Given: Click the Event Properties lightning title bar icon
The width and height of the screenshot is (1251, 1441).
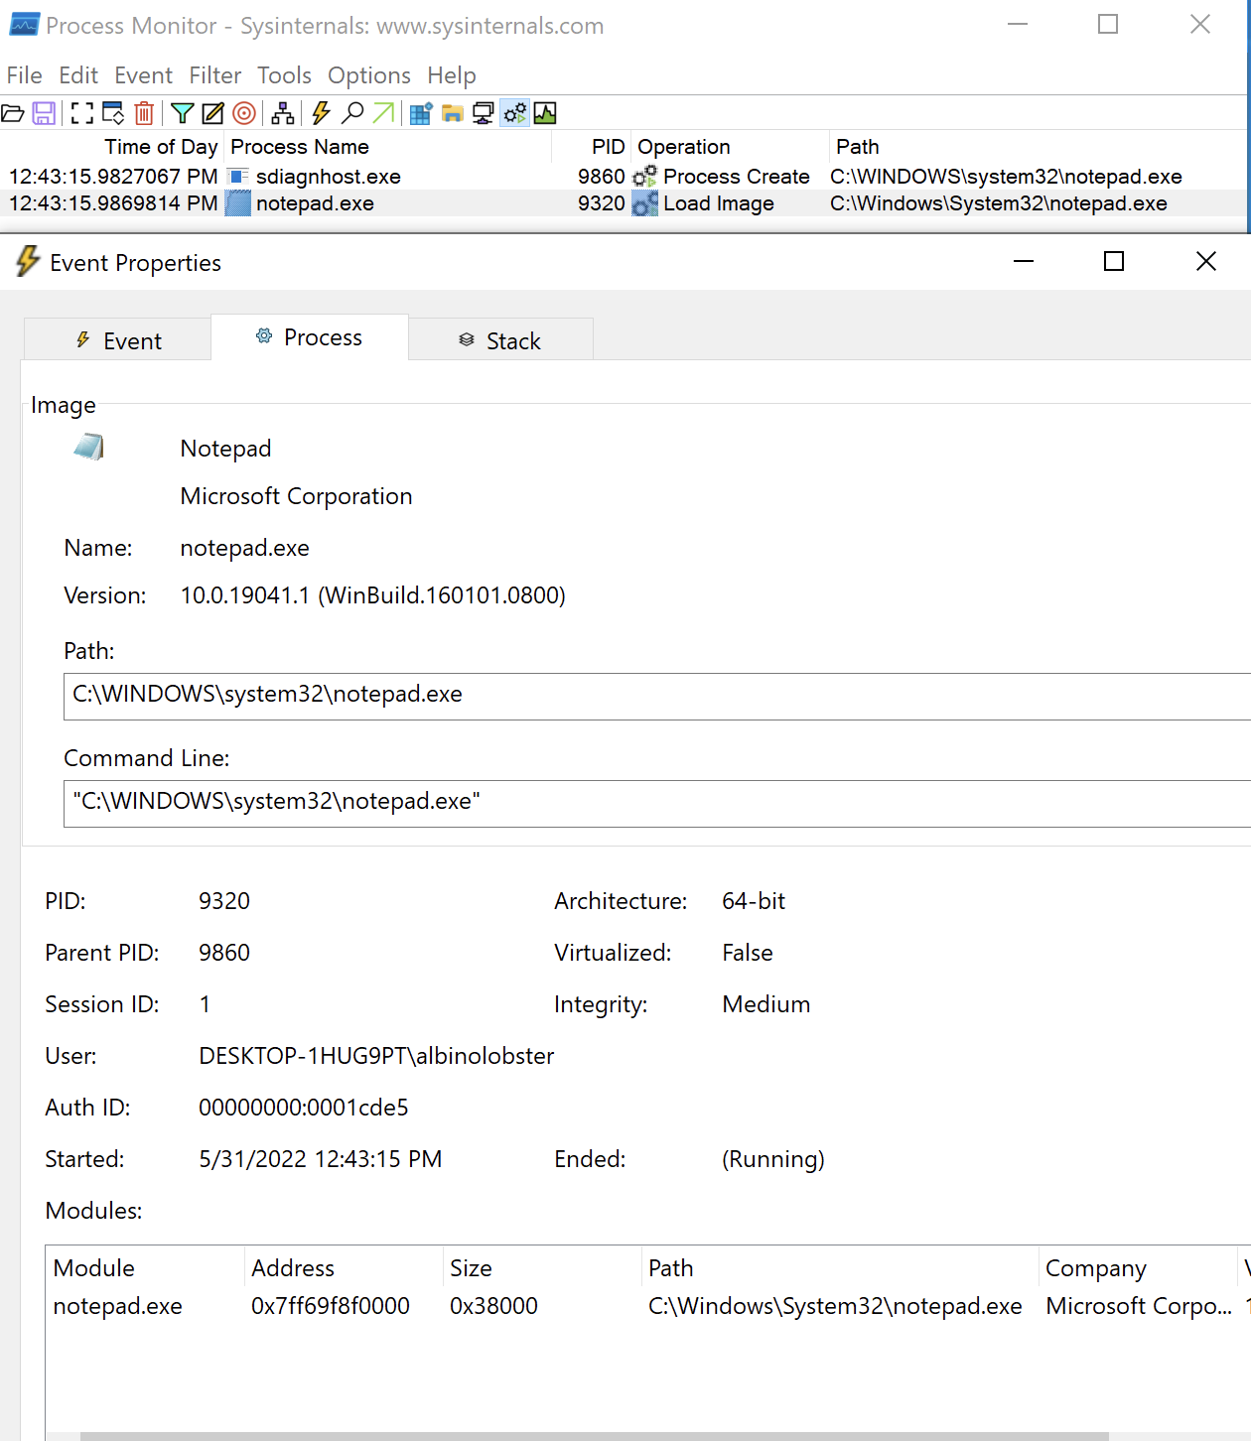Looking at the screenshot, I should tap(28, 262).
